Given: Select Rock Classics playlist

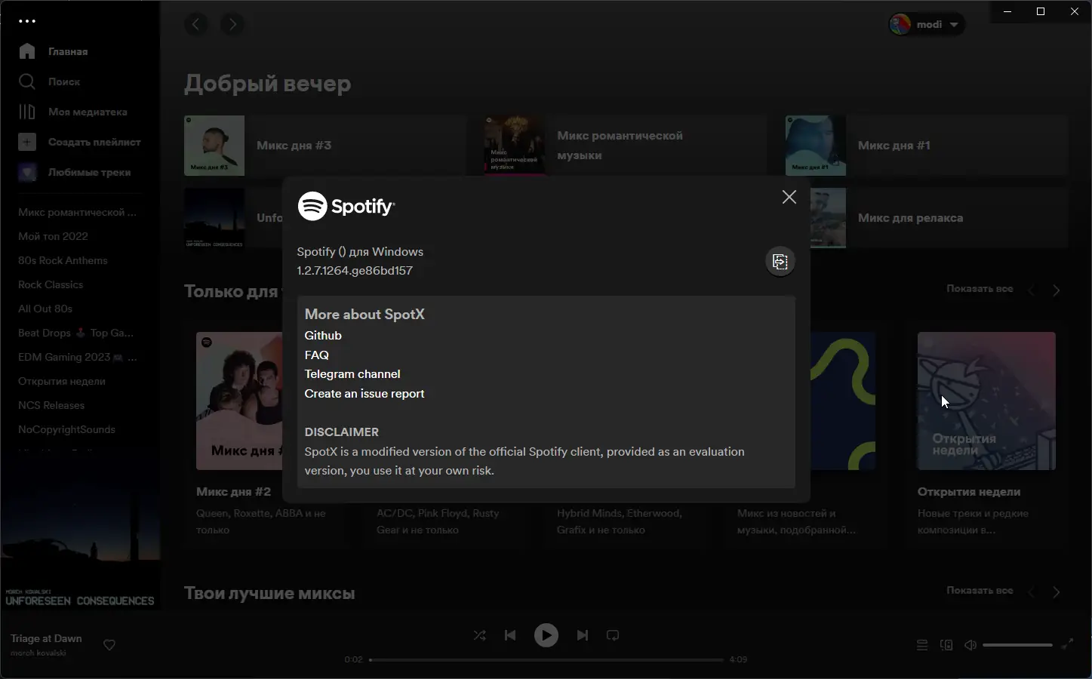Looking at the screenshot, I should click(51, 284).
